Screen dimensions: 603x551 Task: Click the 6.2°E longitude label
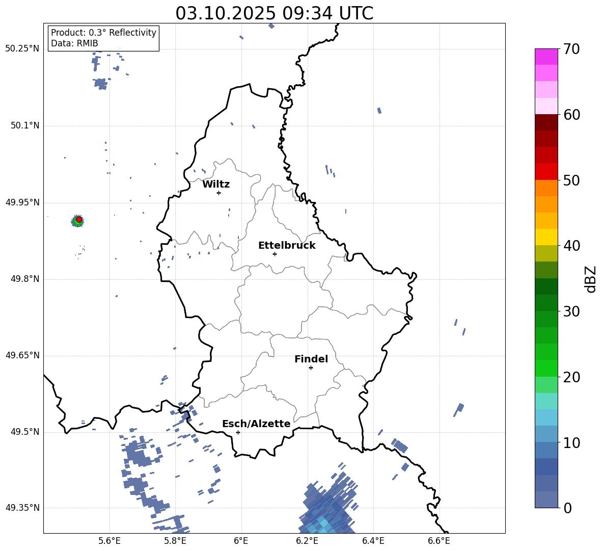click(307, 541)
